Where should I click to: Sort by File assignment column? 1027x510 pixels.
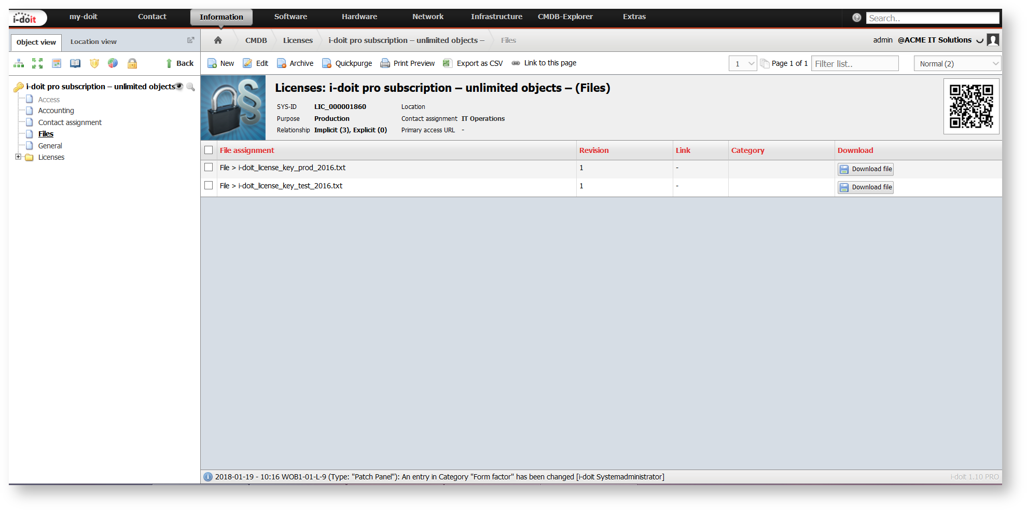tap(247, 150)
